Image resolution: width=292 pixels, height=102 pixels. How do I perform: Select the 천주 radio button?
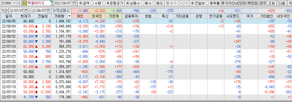[168, 3]
